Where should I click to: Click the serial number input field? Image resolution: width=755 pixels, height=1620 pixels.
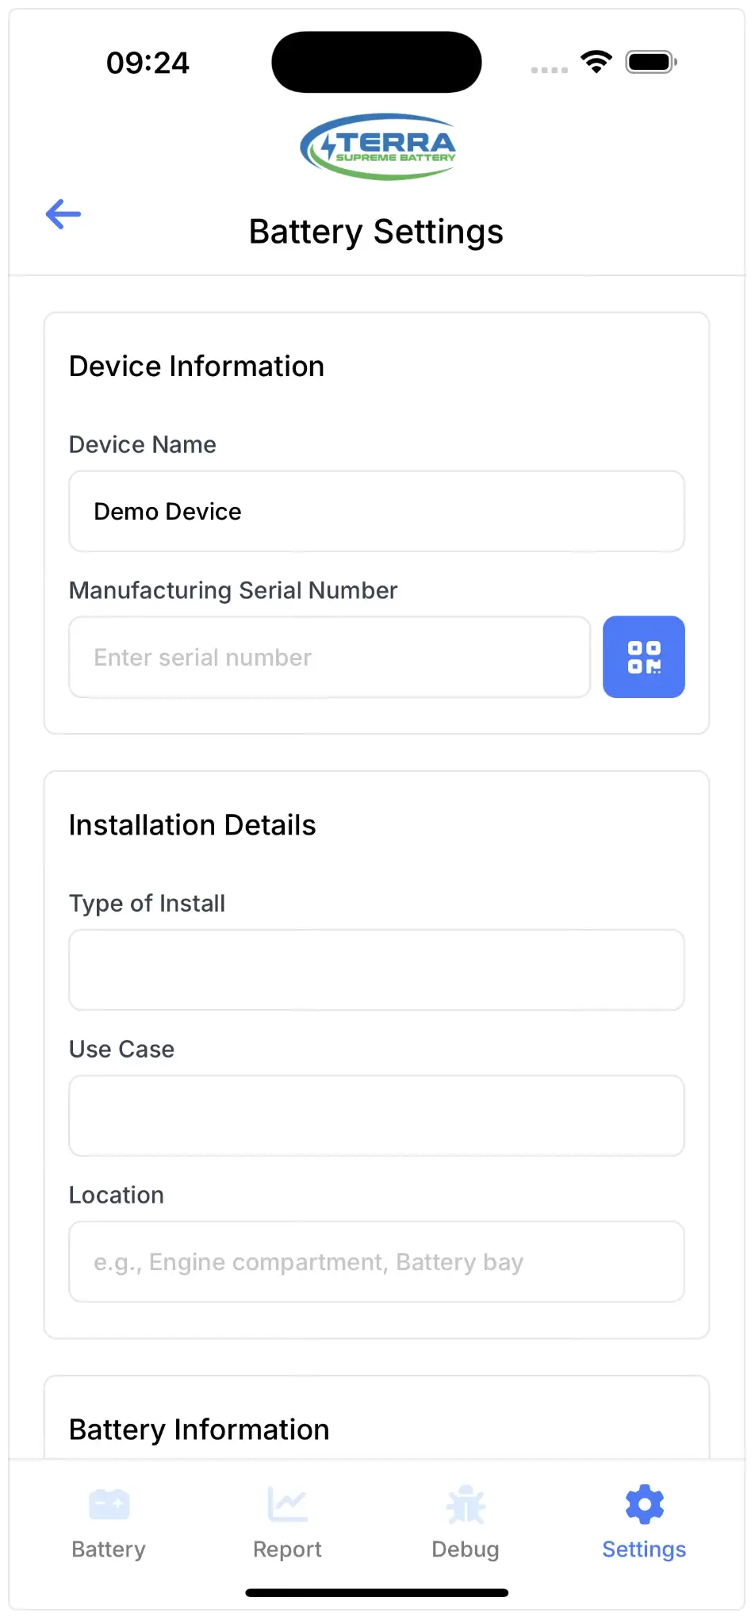pos(330,658)
